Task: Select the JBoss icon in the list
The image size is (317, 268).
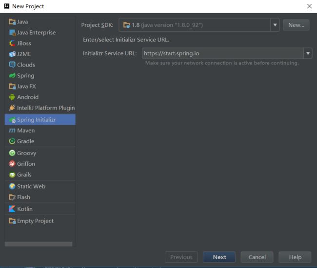Action: coord(12,43)
